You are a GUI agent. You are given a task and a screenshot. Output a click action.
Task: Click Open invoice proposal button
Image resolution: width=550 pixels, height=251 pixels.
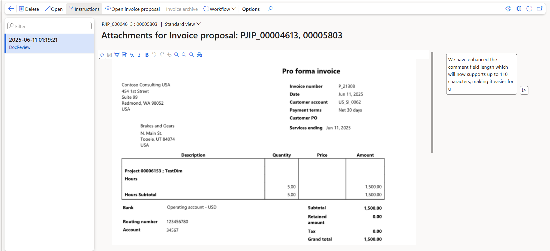pos(132,9)
